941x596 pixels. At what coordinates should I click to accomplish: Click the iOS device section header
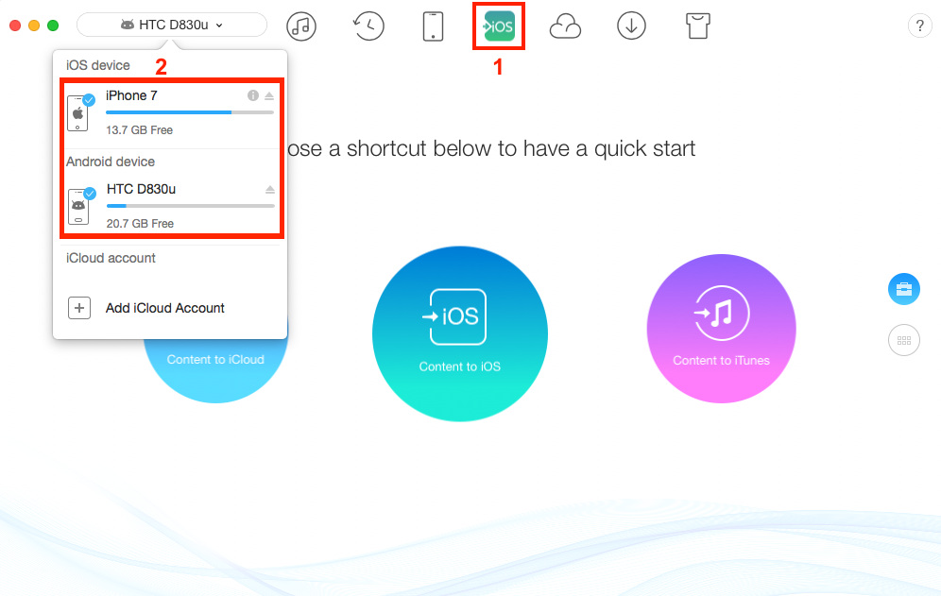coord(98,65)
